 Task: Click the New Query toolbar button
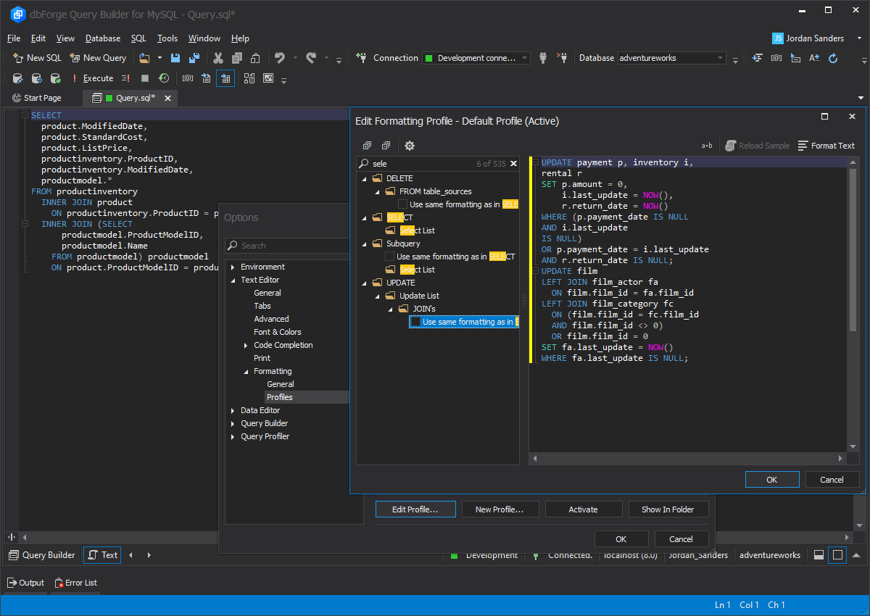[x=98, y=58]
